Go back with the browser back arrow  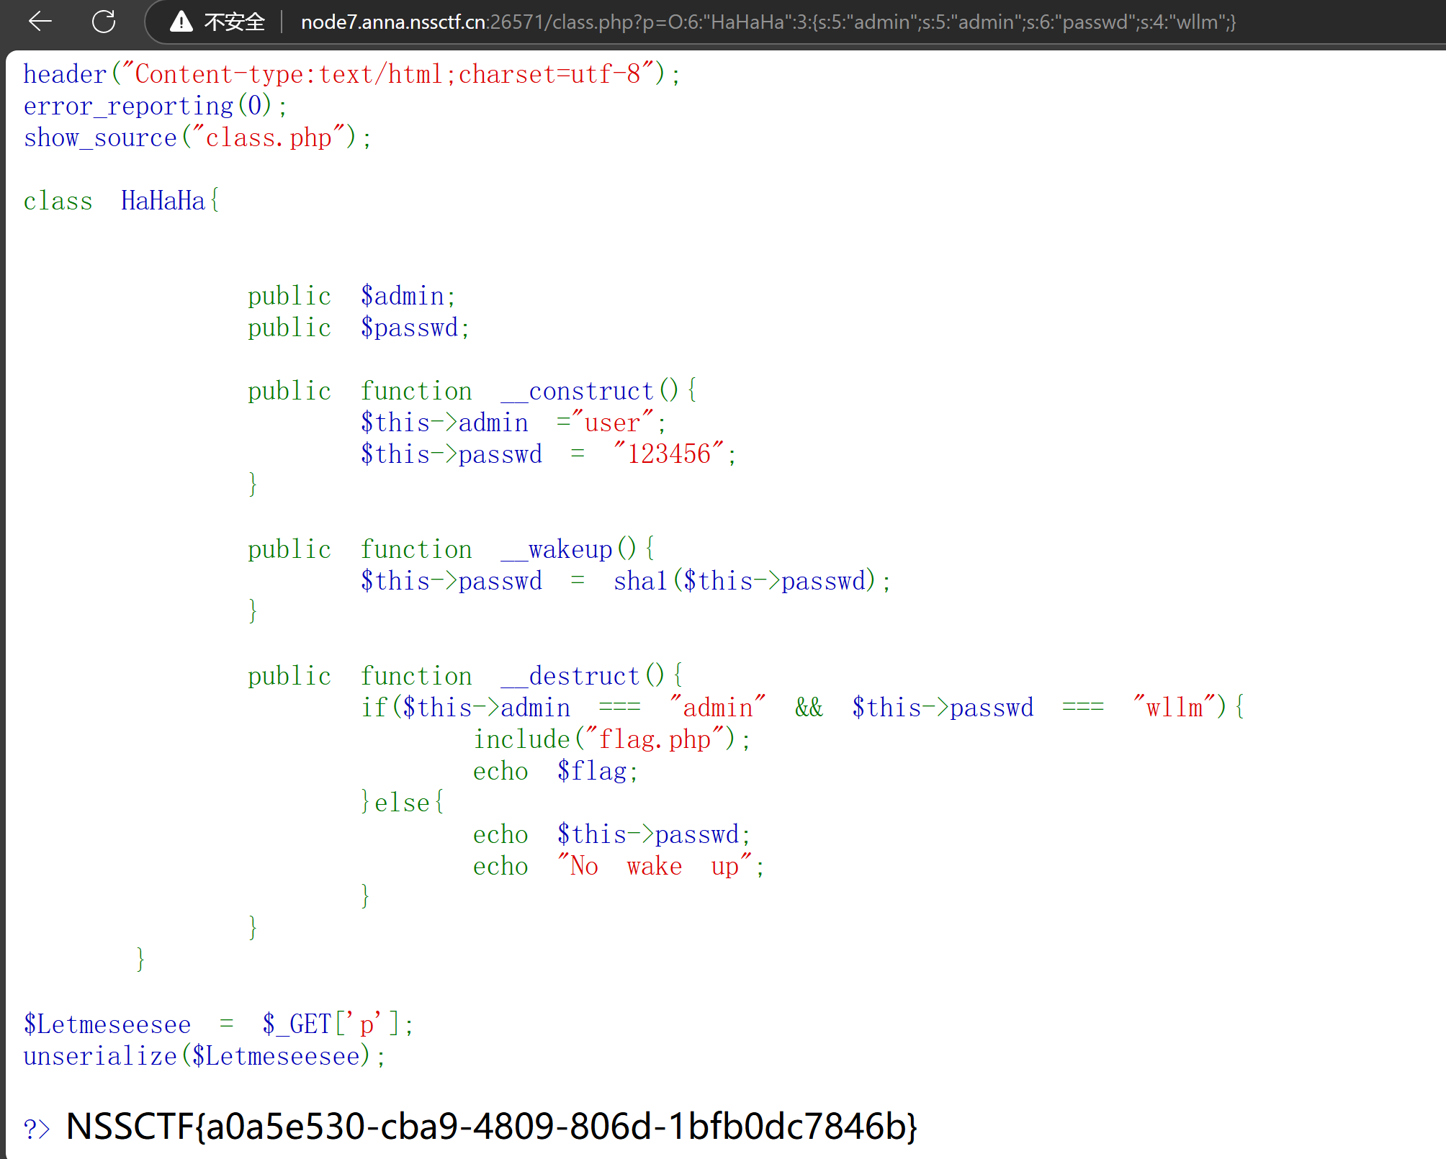40,22
